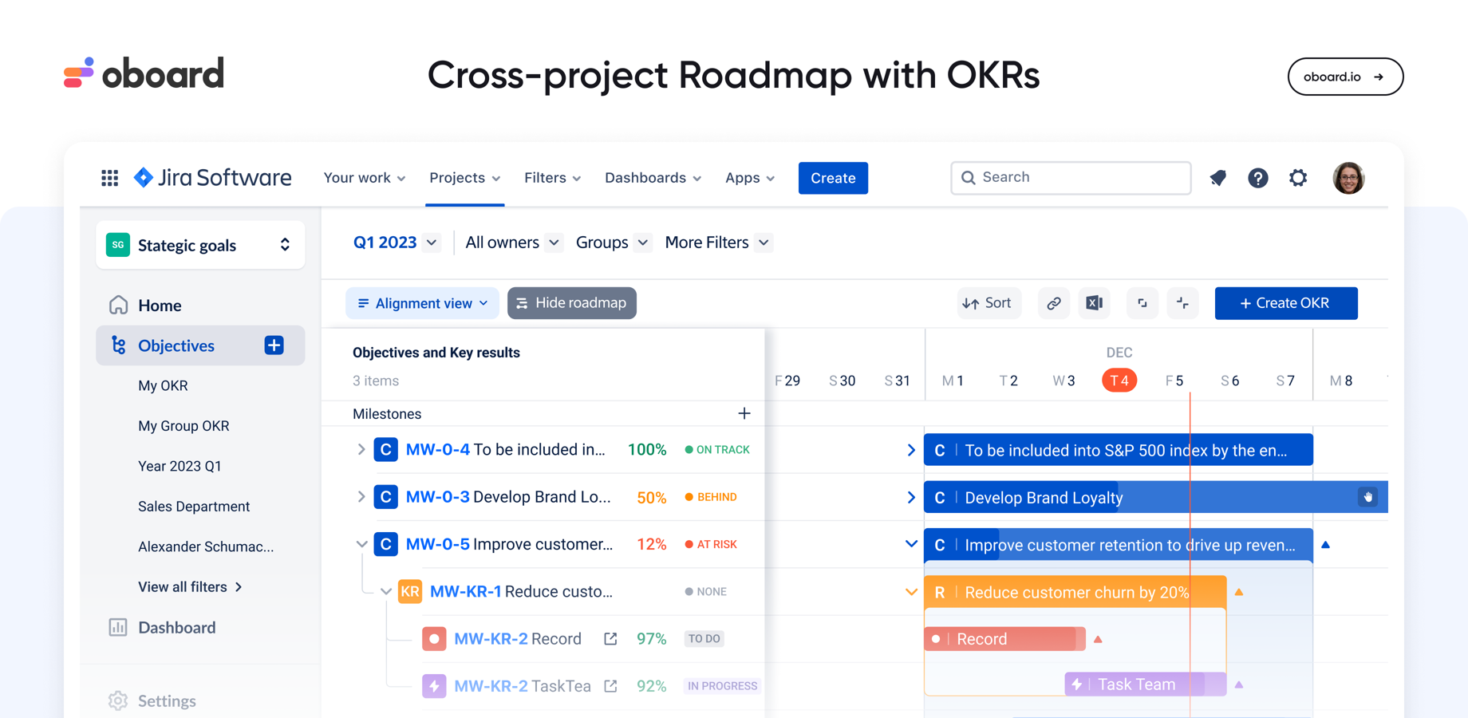Export the roadmap to Excel

(x=1094, y=303)
